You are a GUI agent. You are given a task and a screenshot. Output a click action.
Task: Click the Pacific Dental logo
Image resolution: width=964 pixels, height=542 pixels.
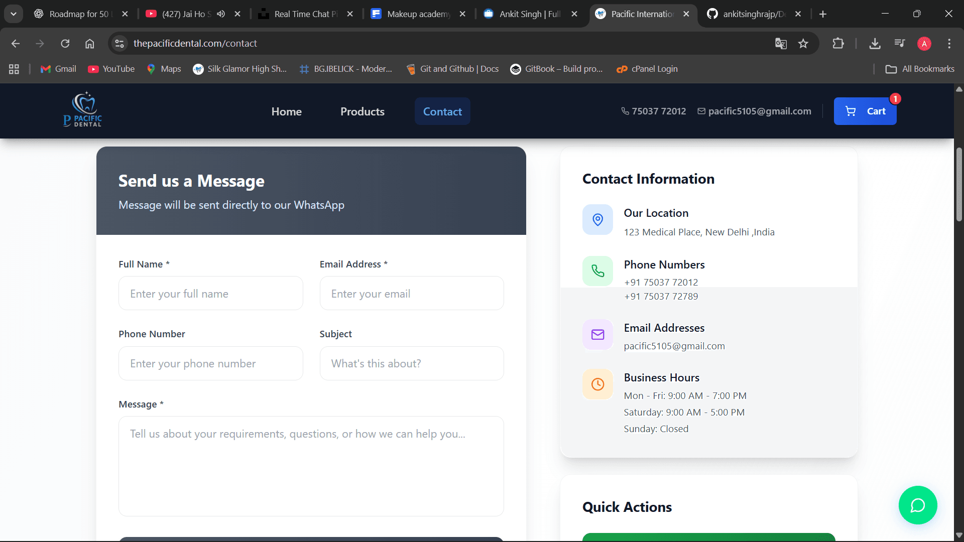coord(83,110)
